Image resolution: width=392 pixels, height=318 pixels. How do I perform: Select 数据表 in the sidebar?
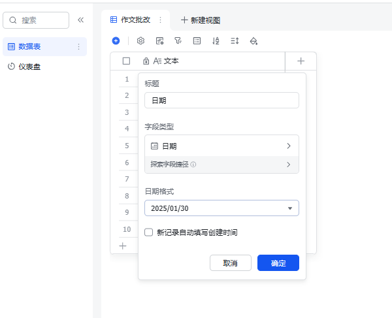(44, 47)
